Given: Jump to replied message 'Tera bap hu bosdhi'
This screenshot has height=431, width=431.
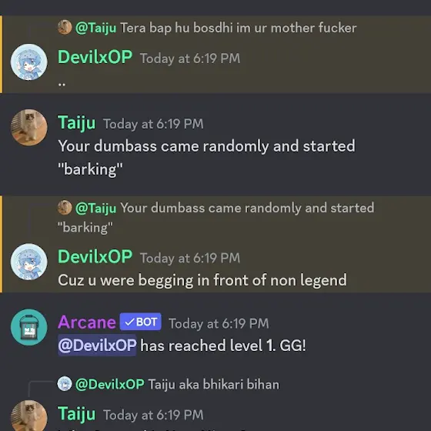Looking at the screenshot, I should click(239, 28).
